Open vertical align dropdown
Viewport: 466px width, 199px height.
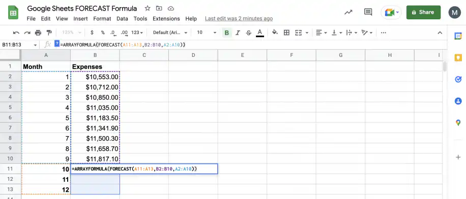coord(337,32)
